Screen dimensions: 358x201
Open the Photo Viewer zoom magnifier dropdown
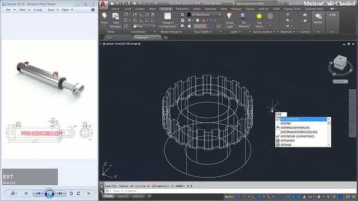(13, 193)
